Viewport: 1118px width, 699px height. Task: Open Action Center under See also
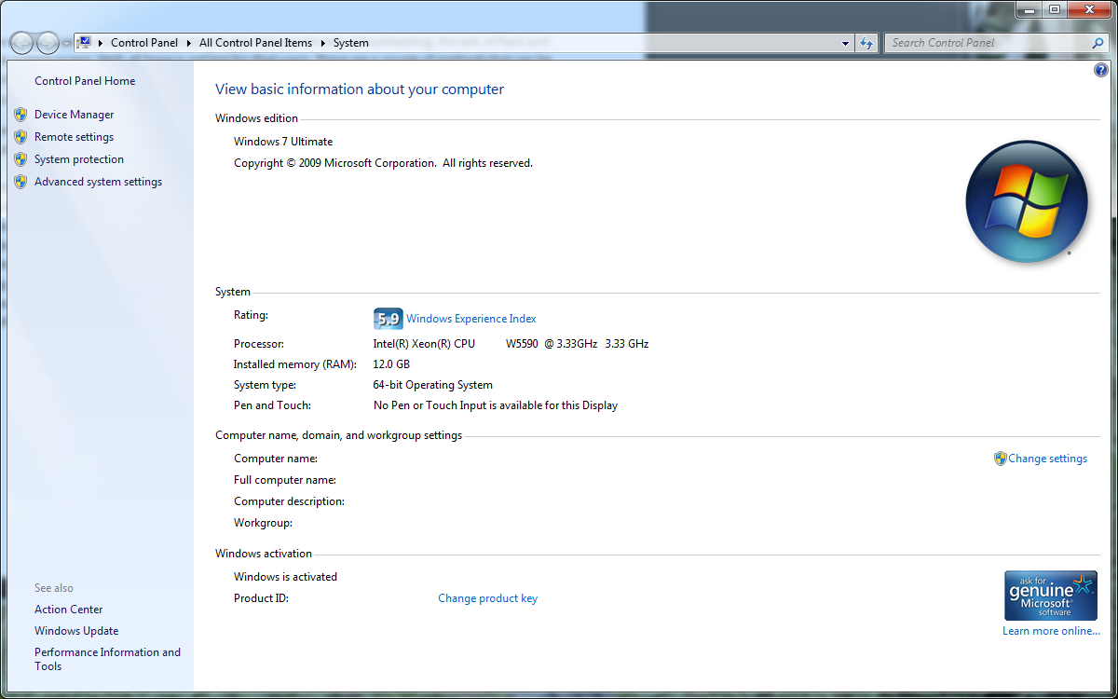[68, 610]
